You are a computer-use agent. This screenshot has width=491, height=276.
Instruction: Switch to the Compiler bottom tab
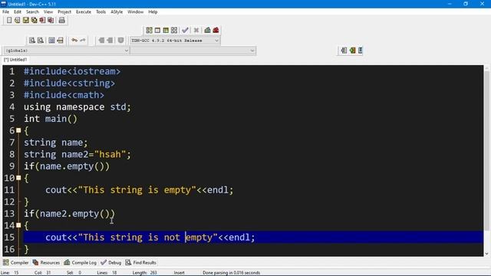coord(15,262)
